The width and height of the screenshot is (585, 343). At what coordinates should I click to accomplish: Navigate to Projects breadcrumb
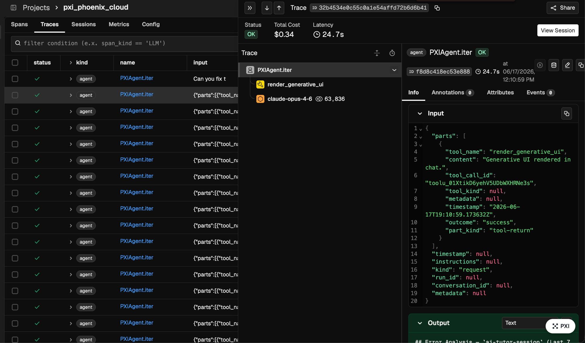click(36, 8)
